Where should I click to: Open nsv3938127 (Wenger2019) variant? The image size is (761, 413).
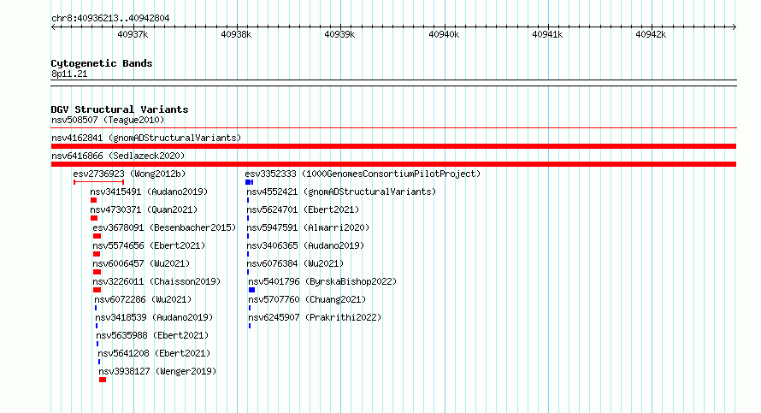pyautogui.click(x=157, y=371)
